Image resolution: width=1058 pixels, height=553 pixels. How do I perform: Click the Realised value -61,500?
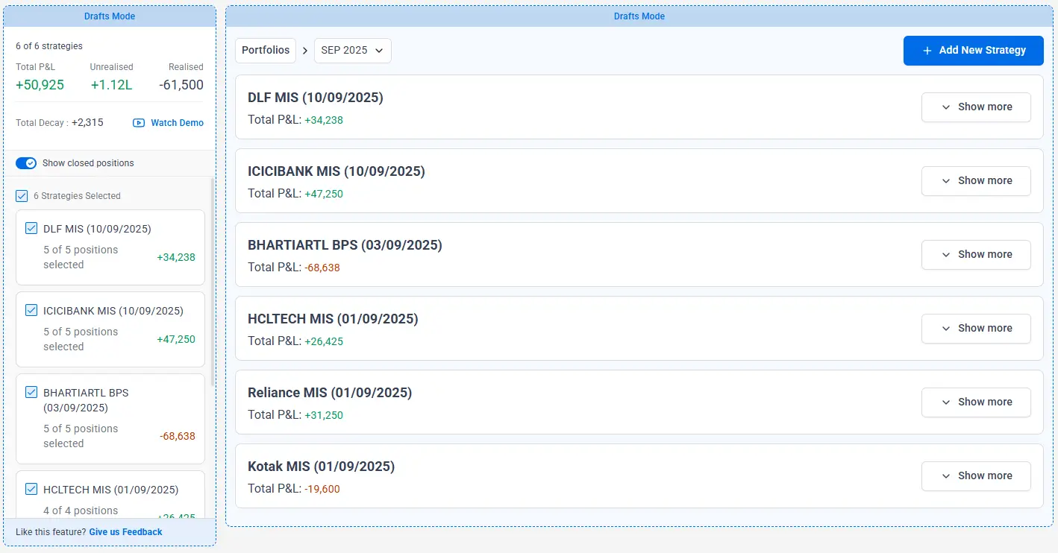[181, 85]
